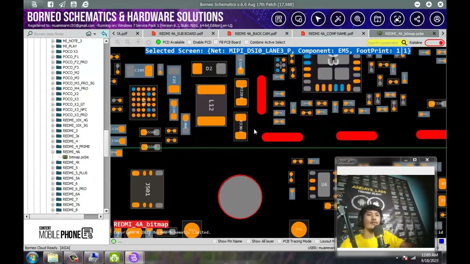Expand the REDMI_3s tree node
Screen dimensions: 470x264
(x=53, y=136)
